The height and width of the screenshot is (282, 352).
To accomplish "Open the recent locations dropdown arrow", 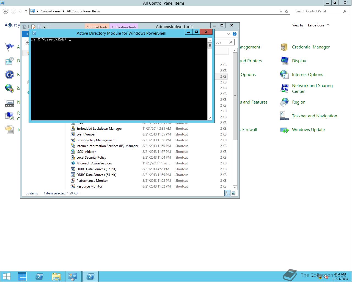I will (x=20, y=11).
